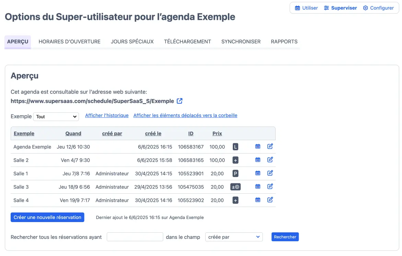Viewport: 402px width, 256px height.
Task: Open the 'créée par' field dropdown
Action: [x=234, y=237]
